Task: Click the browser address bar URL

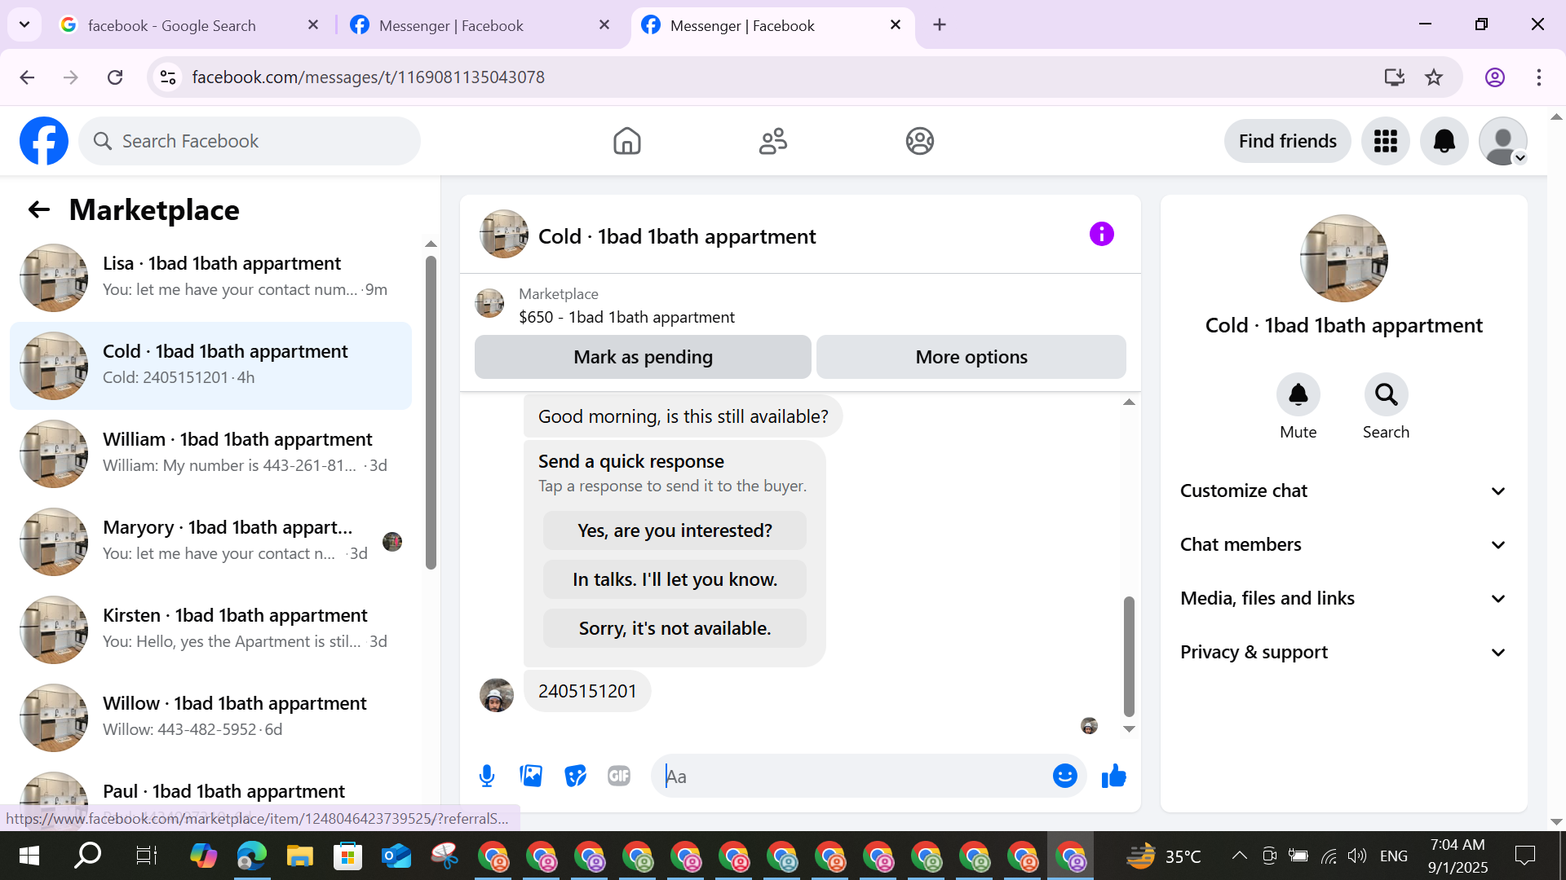Action: (368, 77)
